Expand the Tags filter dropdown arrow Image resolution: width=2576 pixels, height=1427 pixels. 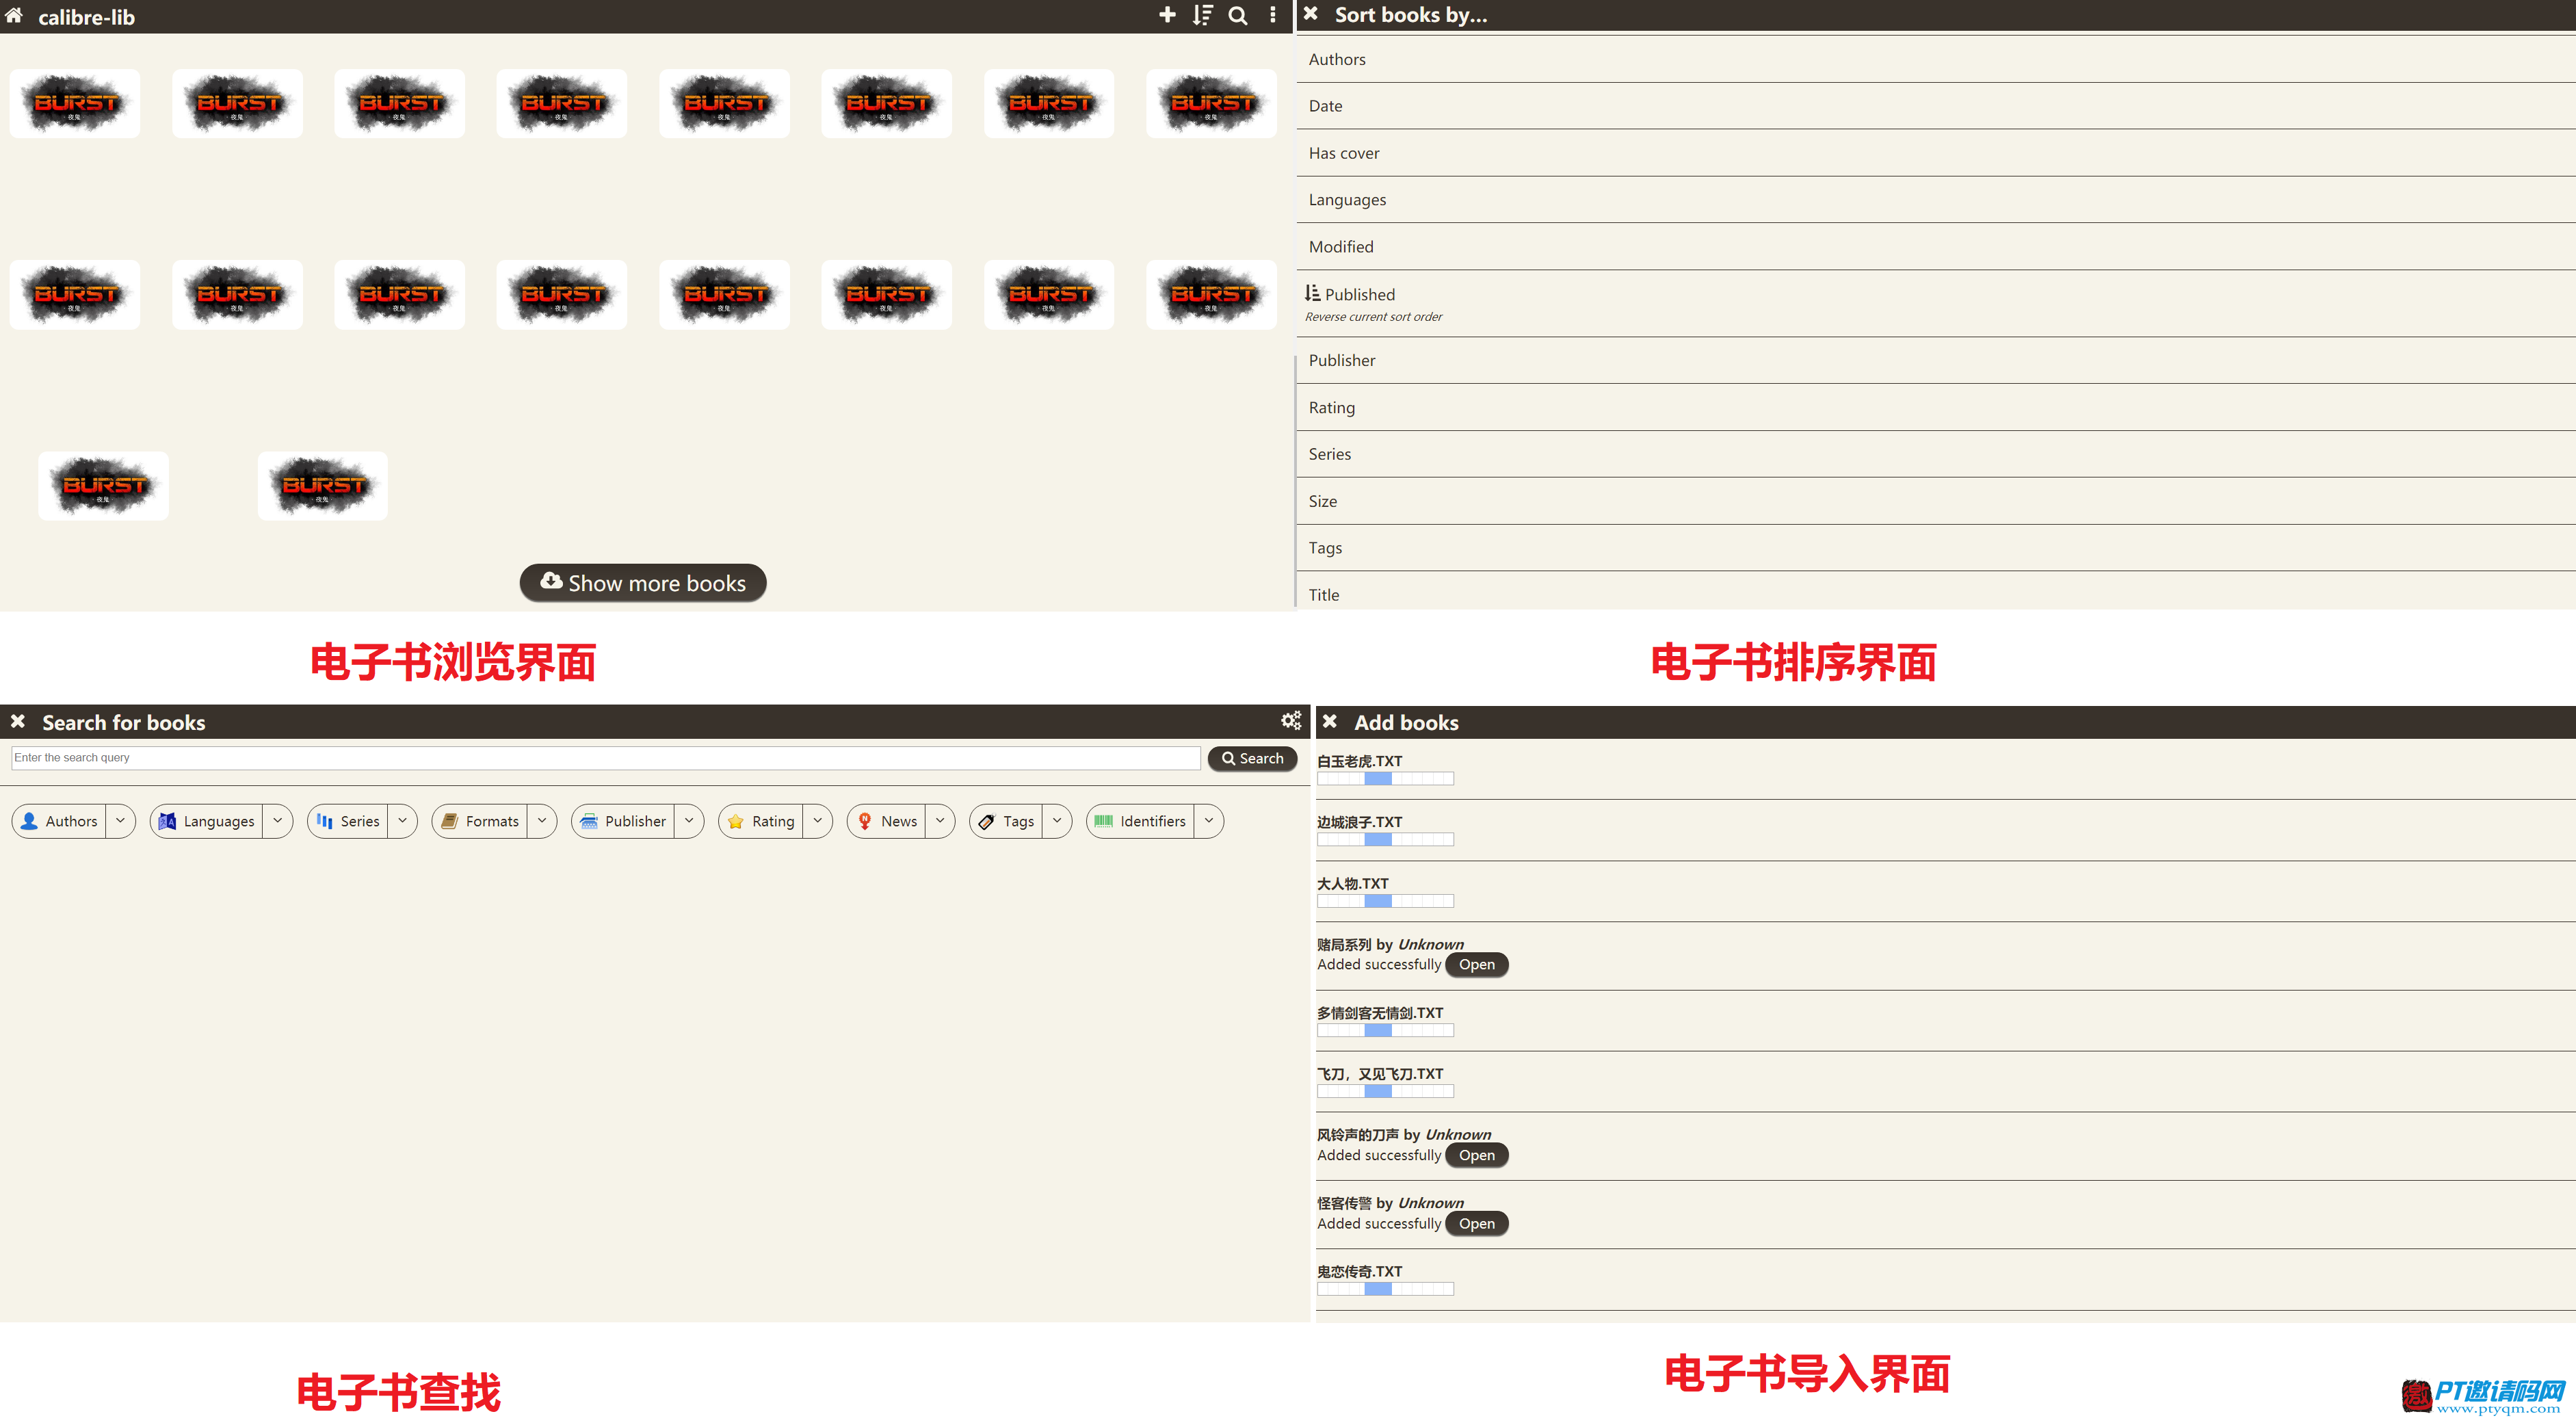(1057, 821)
